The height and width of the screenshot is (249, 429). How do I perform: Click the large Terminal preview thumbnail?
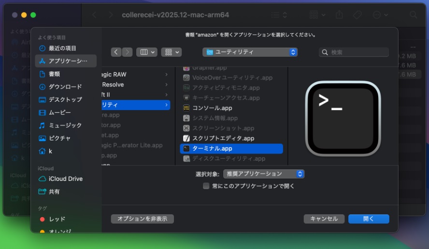343,119
